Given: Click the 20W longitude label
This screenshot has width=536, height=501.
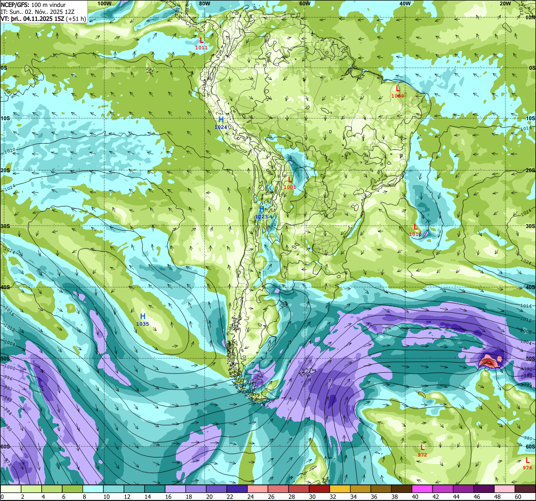Looking at the screenshot, I should coord(505,3).
